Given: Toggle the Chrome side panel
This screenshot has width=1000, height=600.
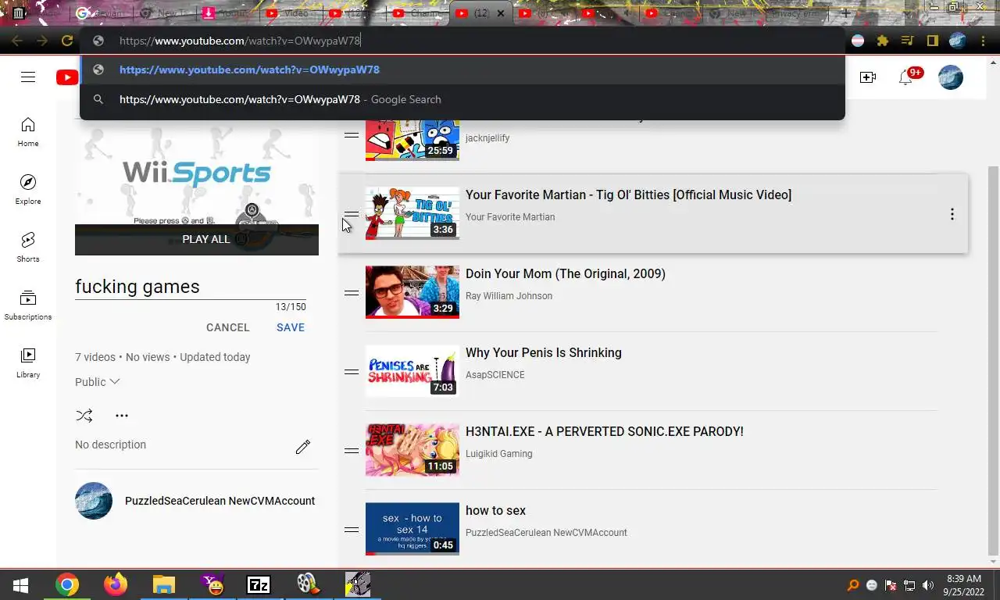Looking at the screenshot, I should point(932,41).
